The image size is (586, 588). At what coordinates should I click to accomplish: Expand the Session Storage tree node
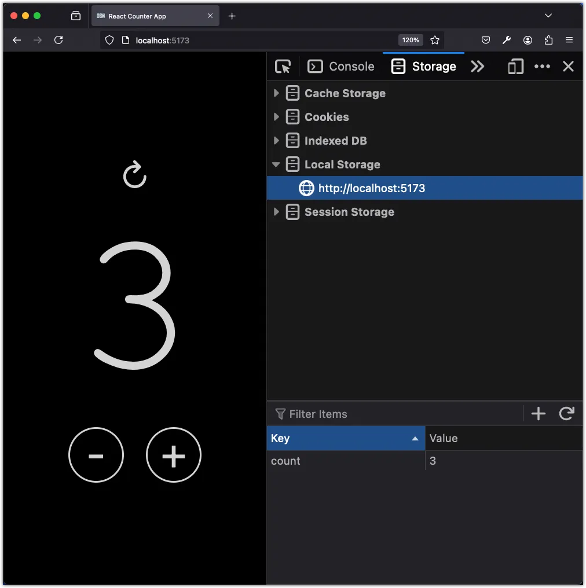tap(276, 211)
